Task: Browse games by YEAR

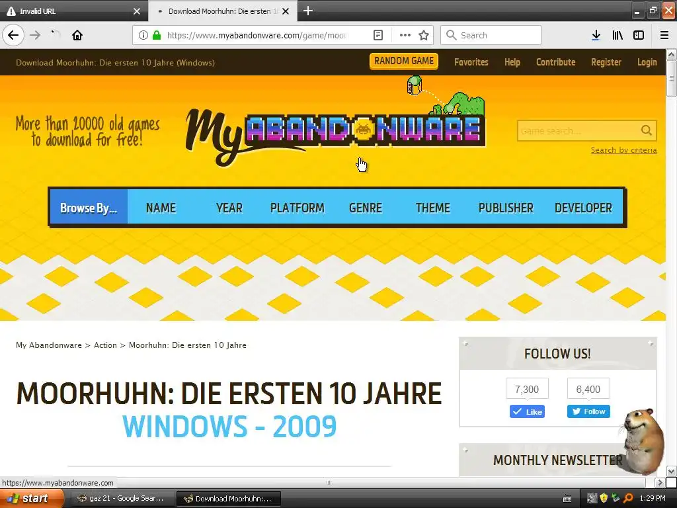Action: [229, 208]
